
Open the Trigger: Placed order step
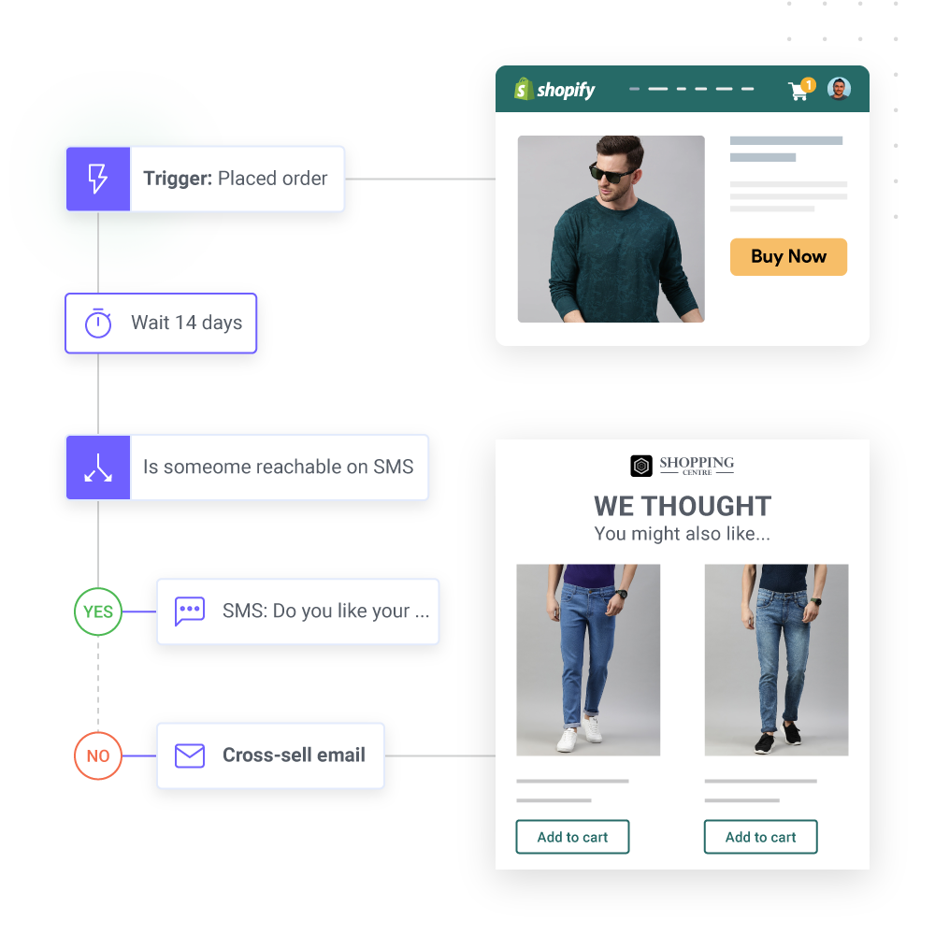236,179
